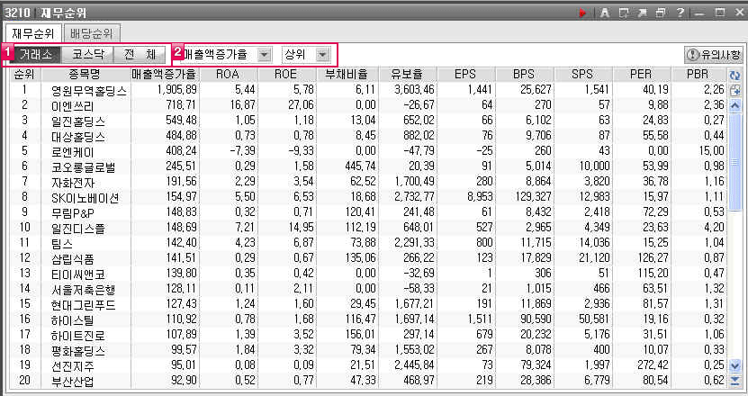
Task: Select stock 부산산업 in the list
Action: (x=73, y=382)
